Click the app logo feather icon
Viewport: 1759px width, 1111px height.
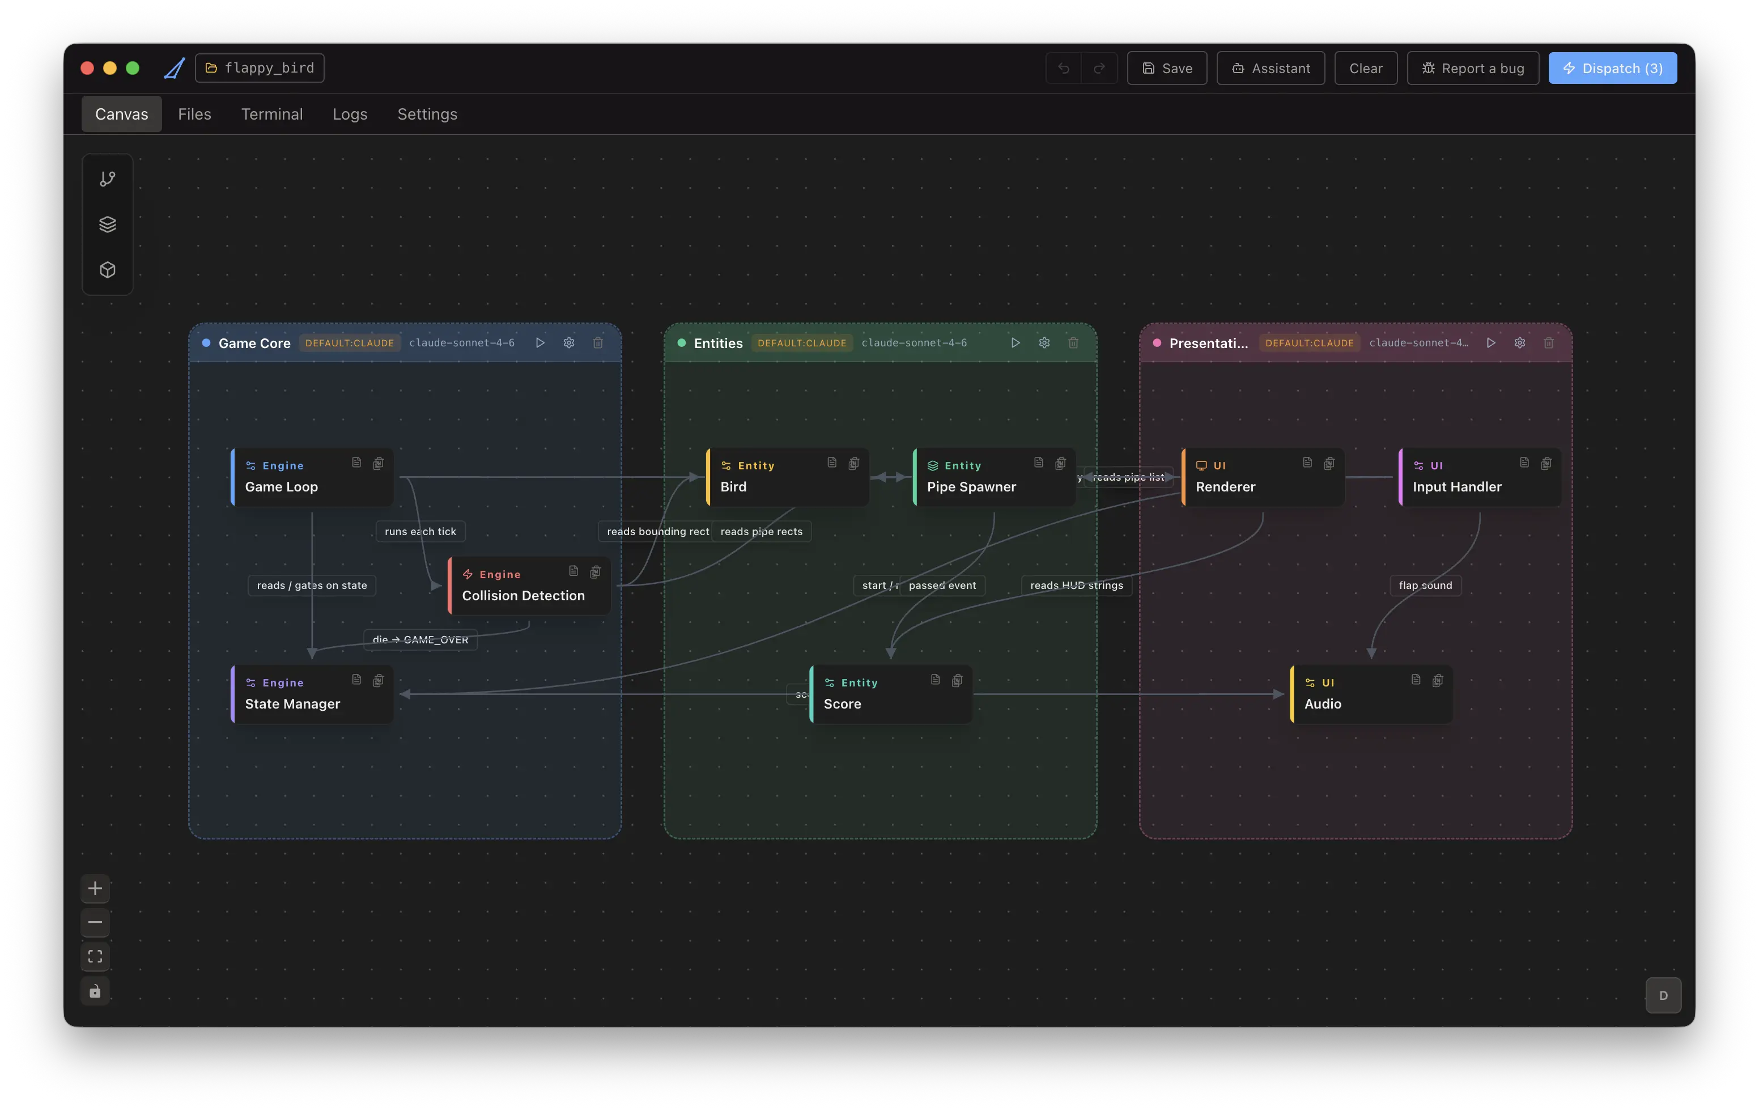(x=174, y=68)
